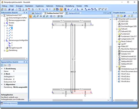
Task: Close the Projekt-Ansicht panel
Action: (x=136, y=12)
